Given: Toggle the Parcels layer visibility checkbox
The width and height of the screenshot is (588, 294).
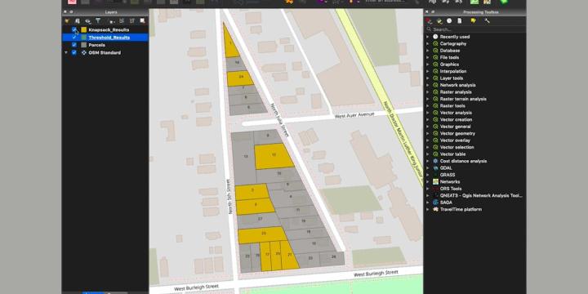Looking at the screenshot, I should (x=73, y=45).
